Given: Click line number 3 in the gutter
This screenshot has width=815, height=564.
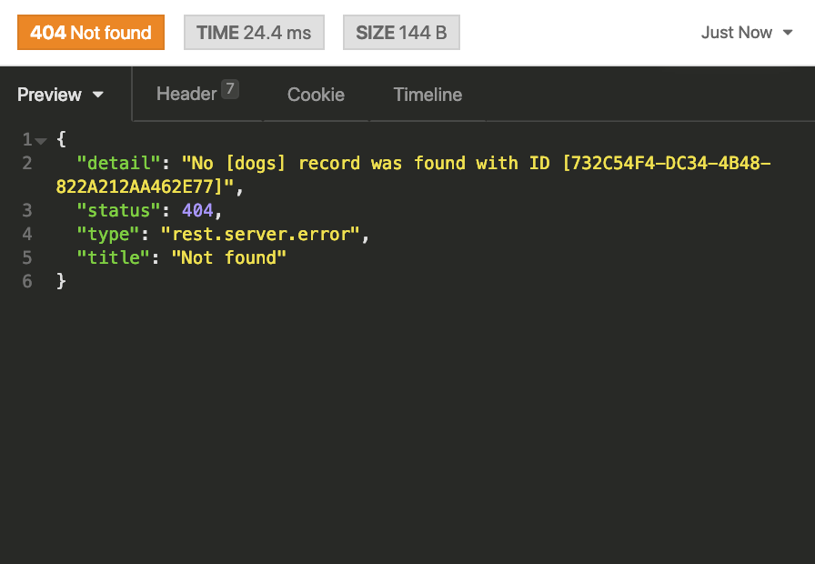Looking at the screenshot, I should 27,211.
